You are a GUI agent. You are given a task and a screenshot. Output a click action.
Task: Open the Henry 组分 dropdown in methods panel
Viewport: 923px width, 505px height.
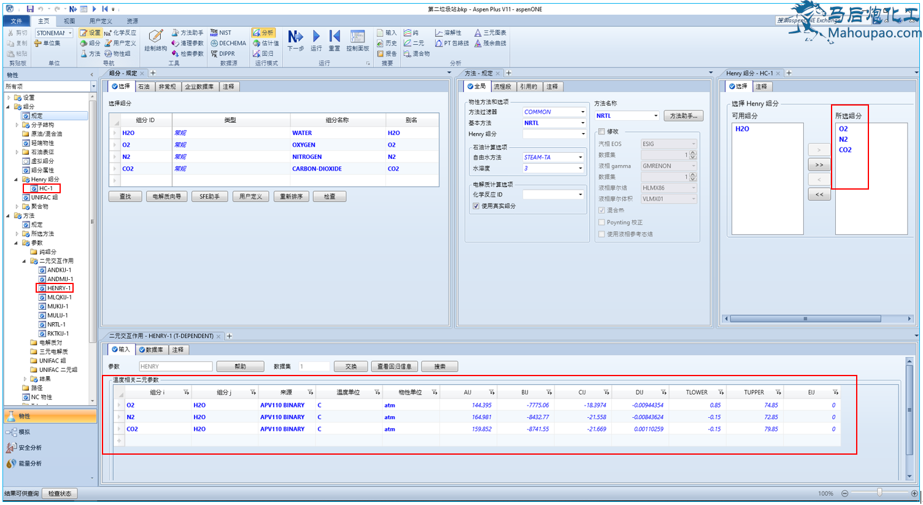coord(582,134)
